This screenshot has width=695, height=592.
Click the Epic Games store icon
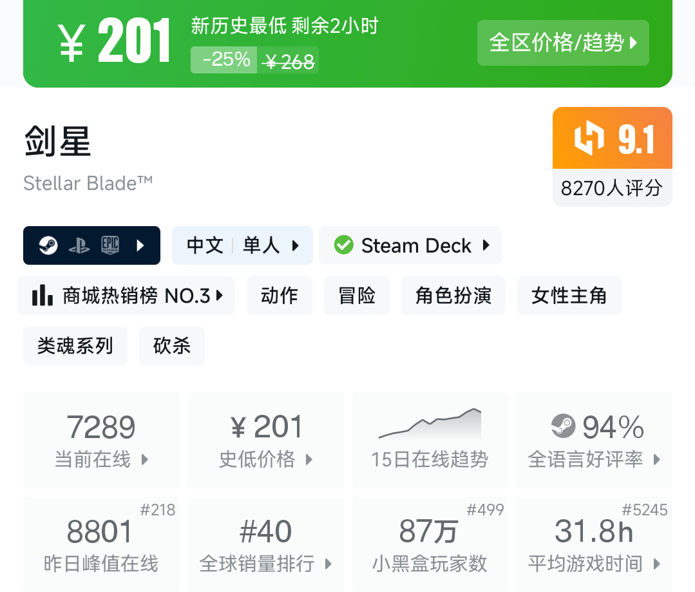tap(110, 245)
